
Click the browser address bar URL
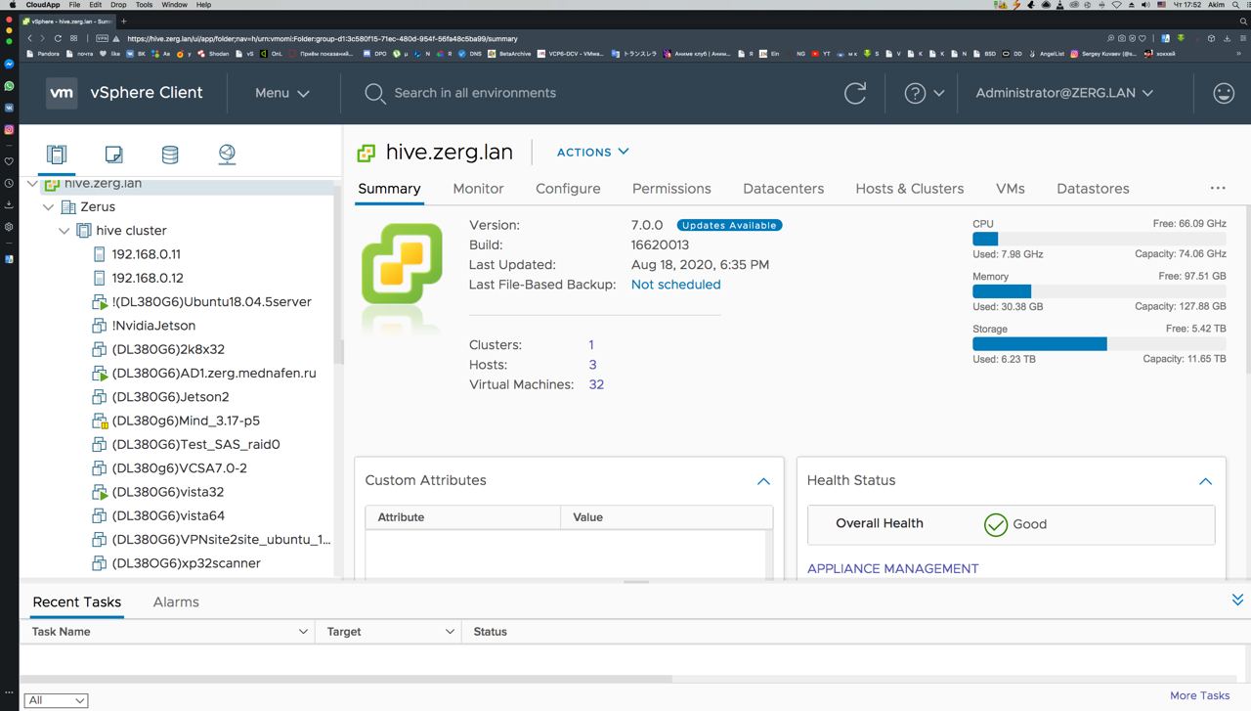tap(323, 38)
